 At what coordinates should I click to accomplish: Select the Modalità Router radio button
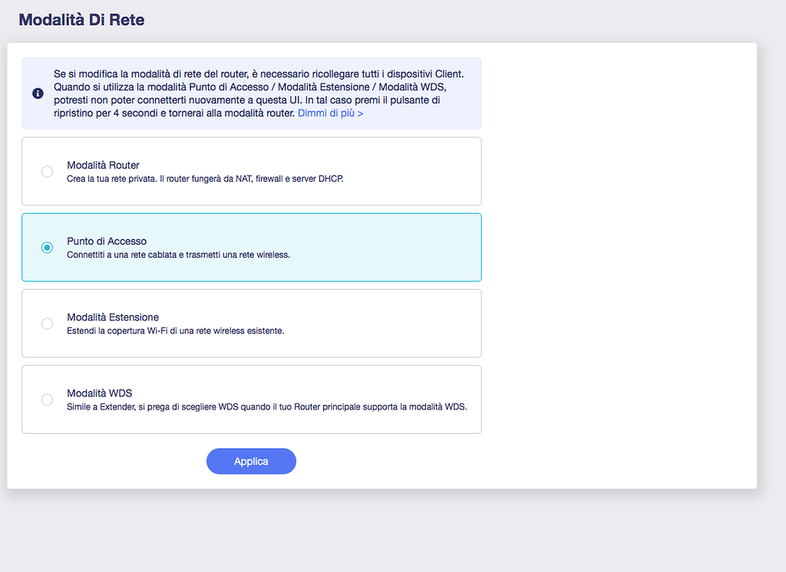pos(47,172)
